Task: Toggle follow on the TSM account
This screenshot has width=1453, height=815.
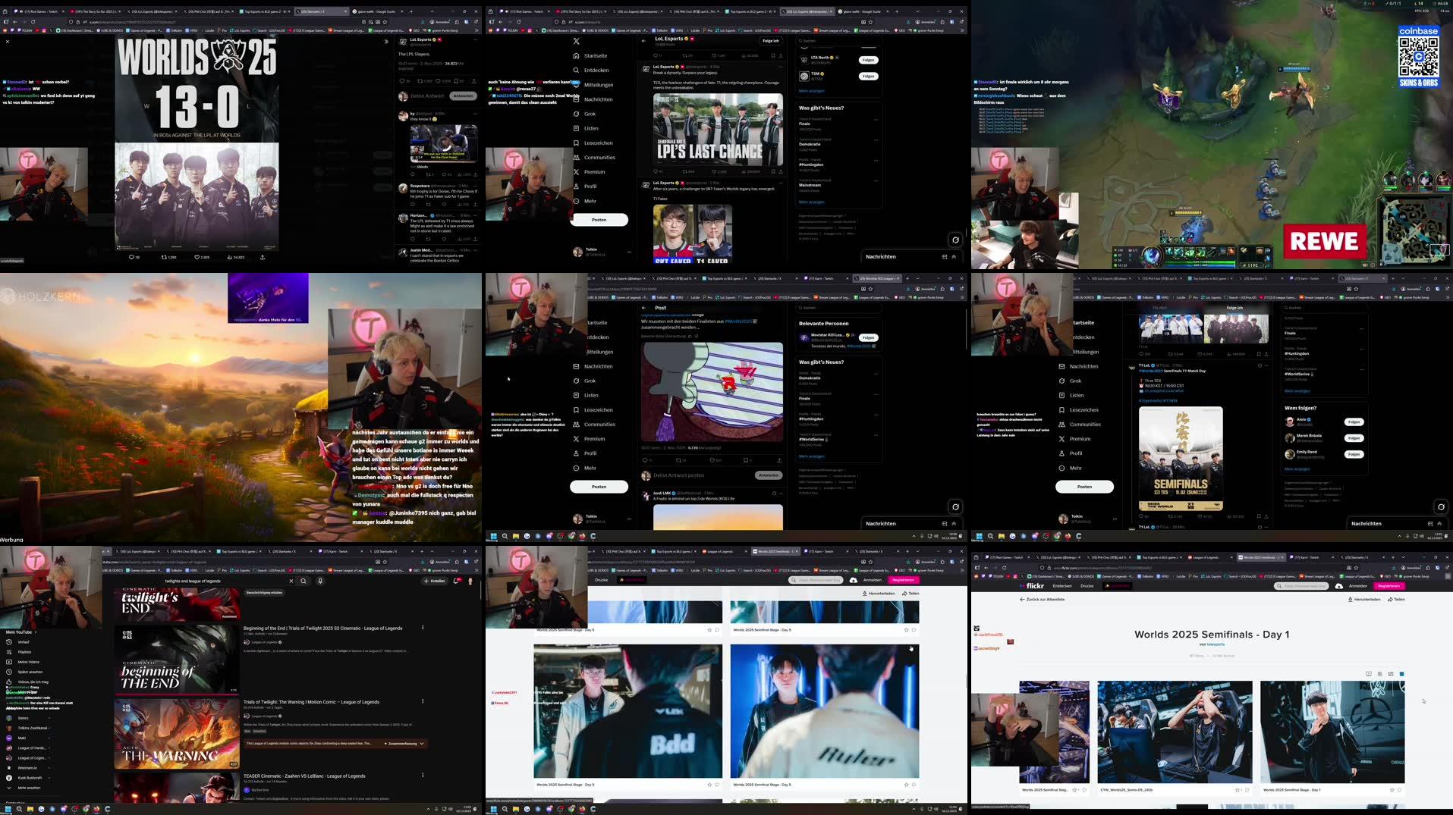Action: tap(867, 76)
